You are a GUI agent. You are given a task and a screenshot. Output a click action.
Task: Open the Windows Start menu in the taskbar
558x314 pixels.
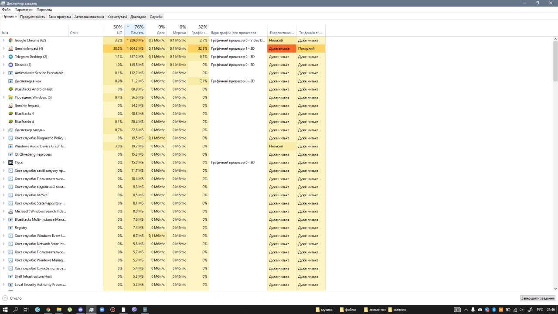pos(5,310)
